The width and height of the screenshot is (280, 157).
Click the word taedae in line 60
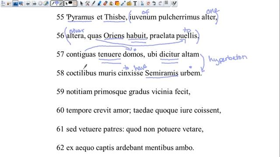143,110
